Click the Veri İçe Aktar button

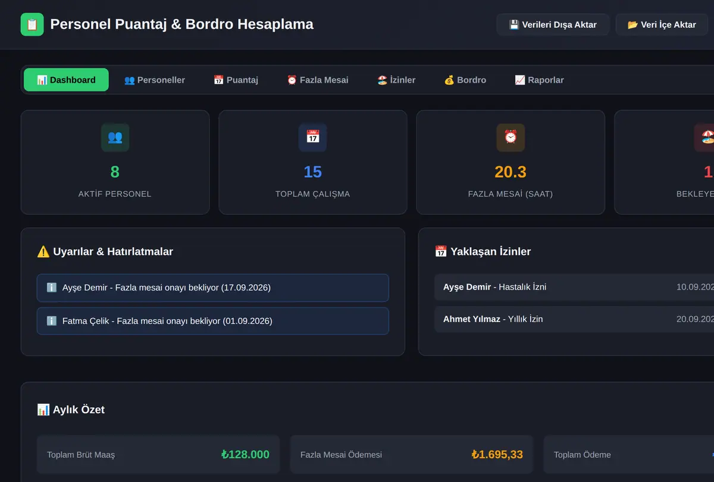point(662,24)
